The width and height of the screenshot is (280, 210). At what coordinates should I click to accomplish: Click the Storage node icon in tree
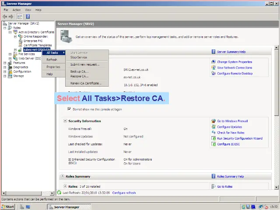10,76
